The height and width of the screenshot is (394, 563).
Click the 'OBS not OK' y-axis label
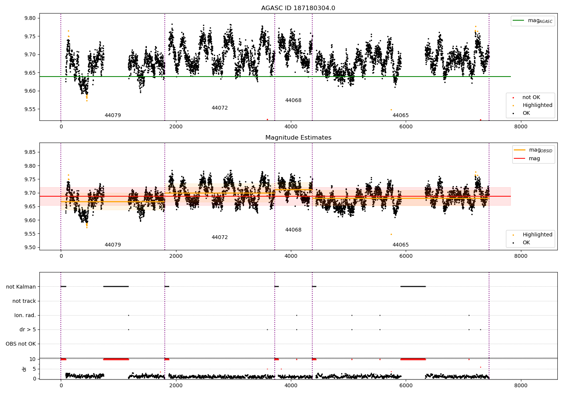(21, 344)
